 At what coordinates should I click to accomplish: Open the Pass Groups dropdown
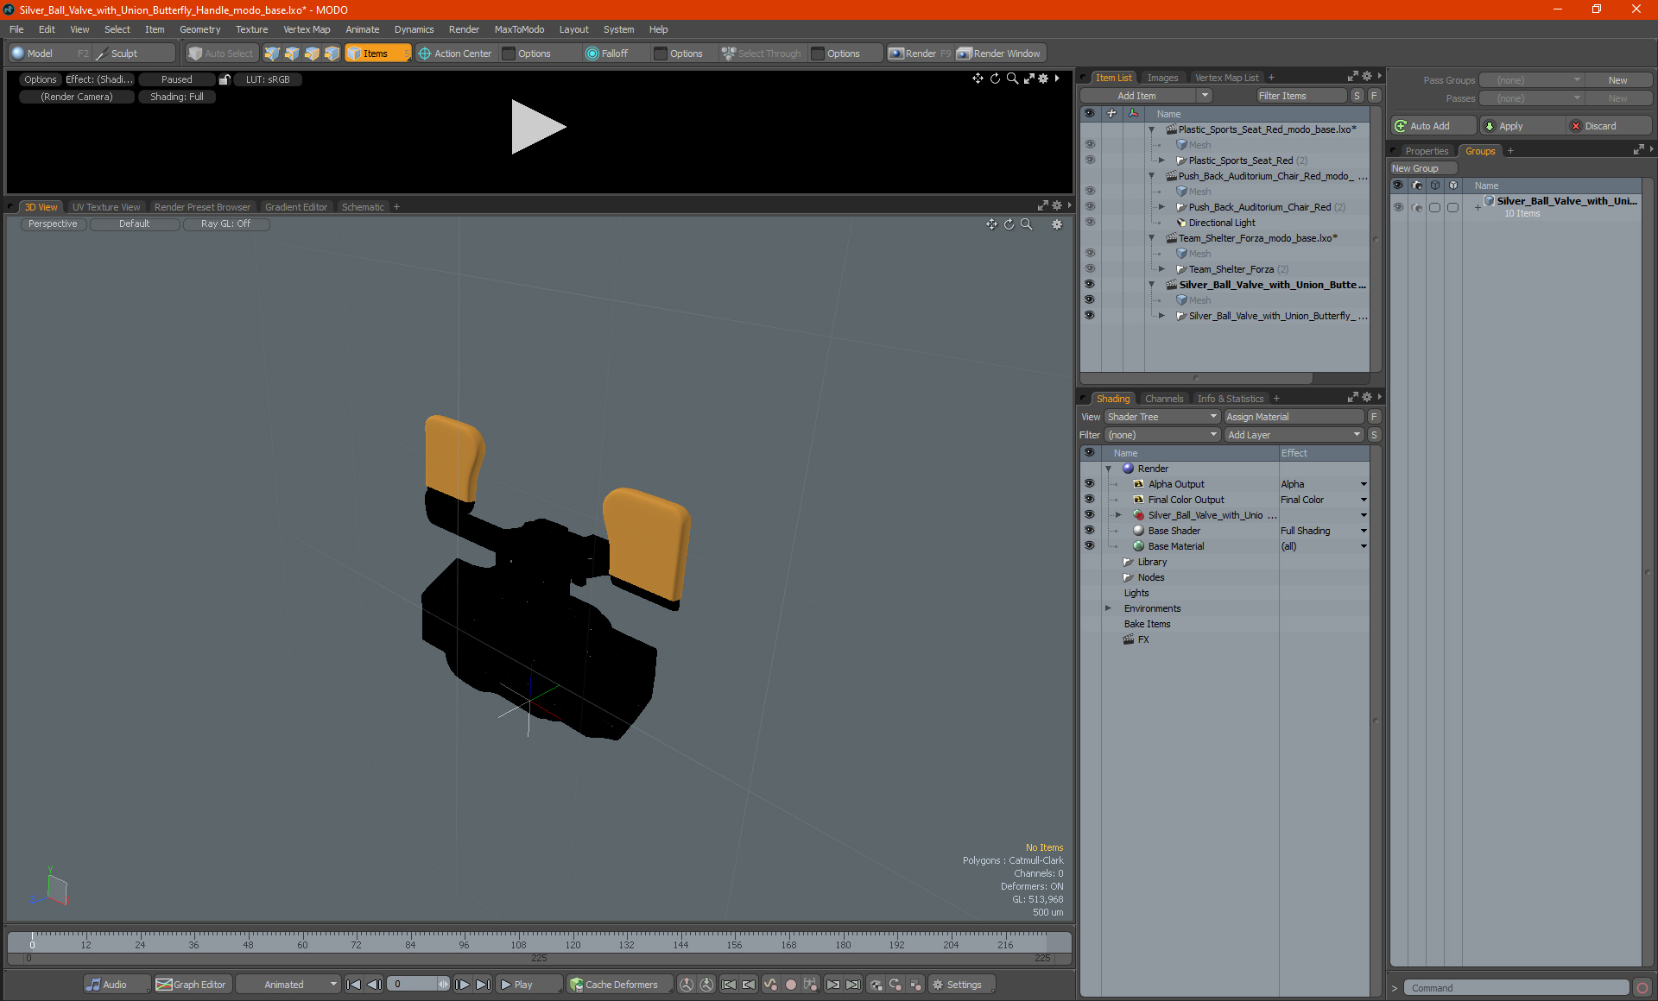click(x=1532, y=80)
